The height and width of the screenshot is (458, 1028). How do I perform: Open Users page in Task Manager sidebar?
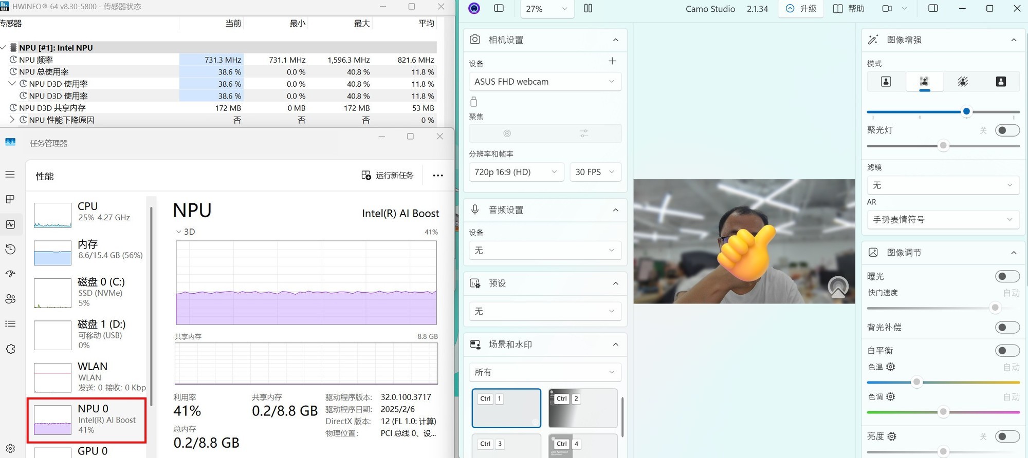click(10, 299)
